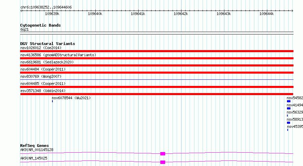The width and height of the screenshot is (303, 166).
Task: Click the 109644k ruler tick label
Action: 267,14
